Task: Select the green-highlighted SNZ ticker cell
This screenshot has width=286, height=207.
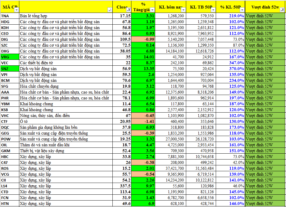Action: click(10, 69)
